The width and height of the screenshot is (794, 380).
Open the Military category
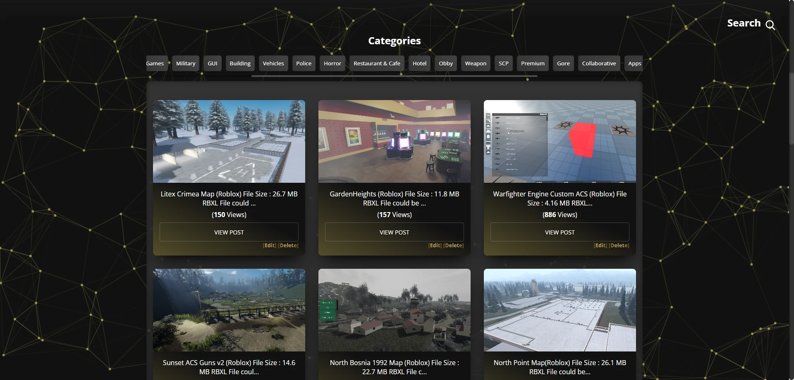[x=185, y=63]
